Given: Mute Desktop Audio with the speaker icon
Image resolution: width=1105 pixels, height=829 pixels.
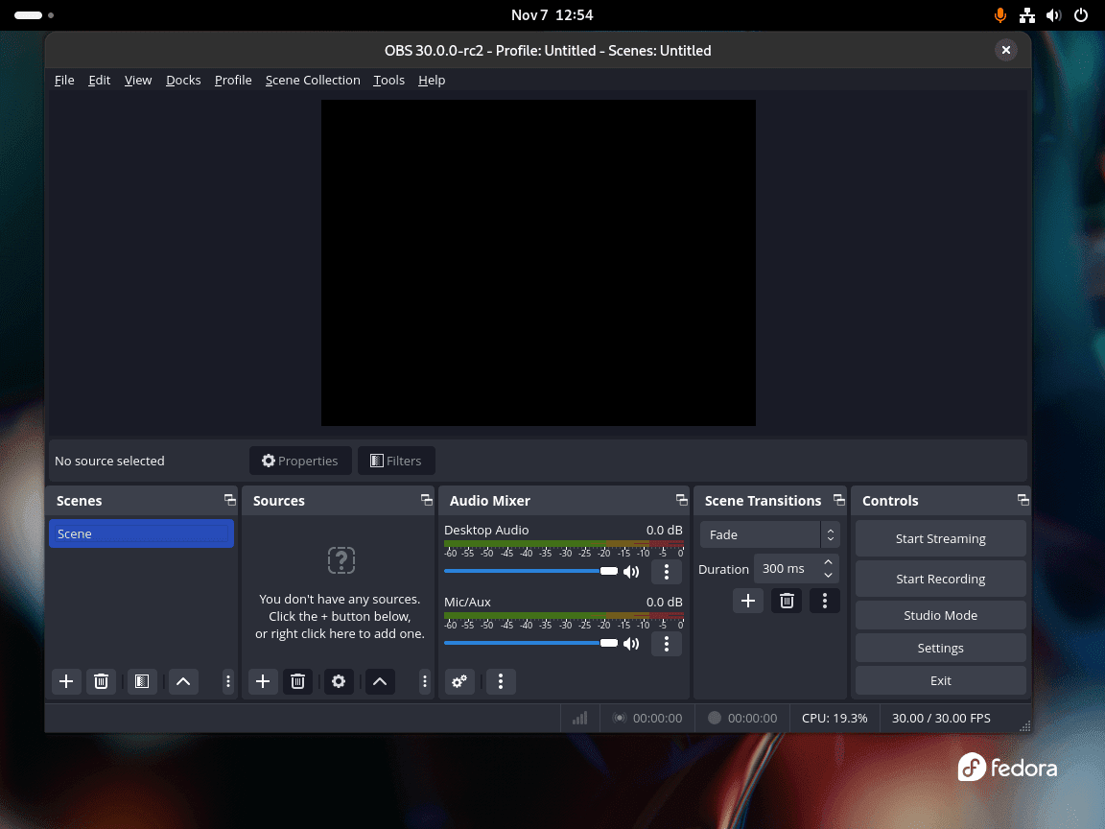Looking at the screenshot, I should pos(631,571).
